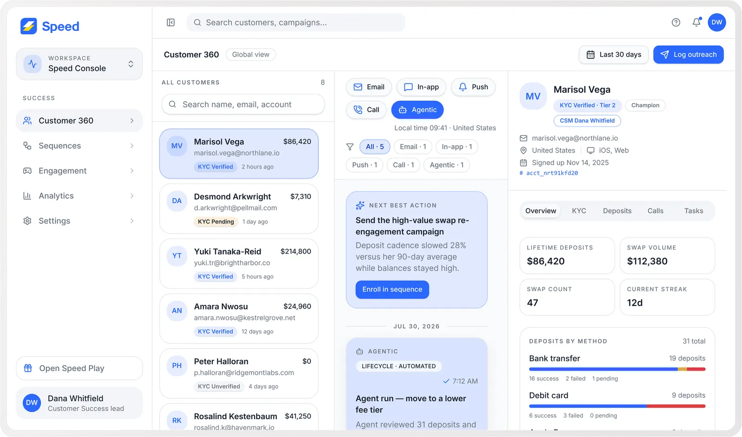Select the In-app · 1 filter chip

click(x=457, y=147)
